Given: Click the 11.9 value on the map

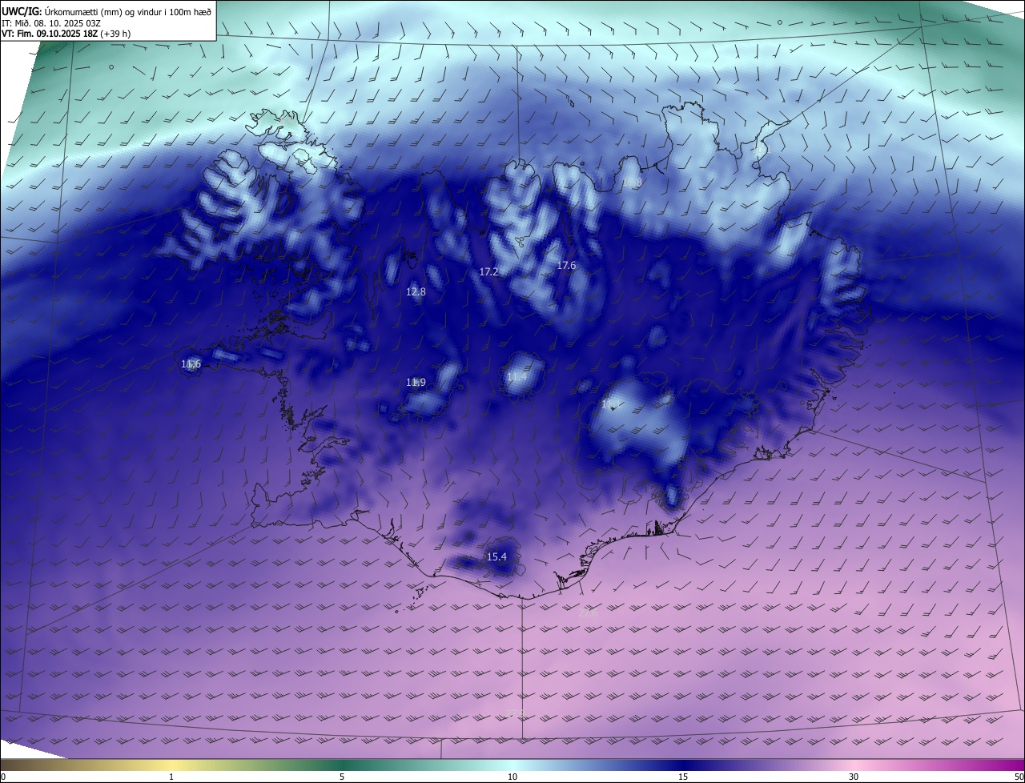Looking at the screenshot, I should coord(416,383).
